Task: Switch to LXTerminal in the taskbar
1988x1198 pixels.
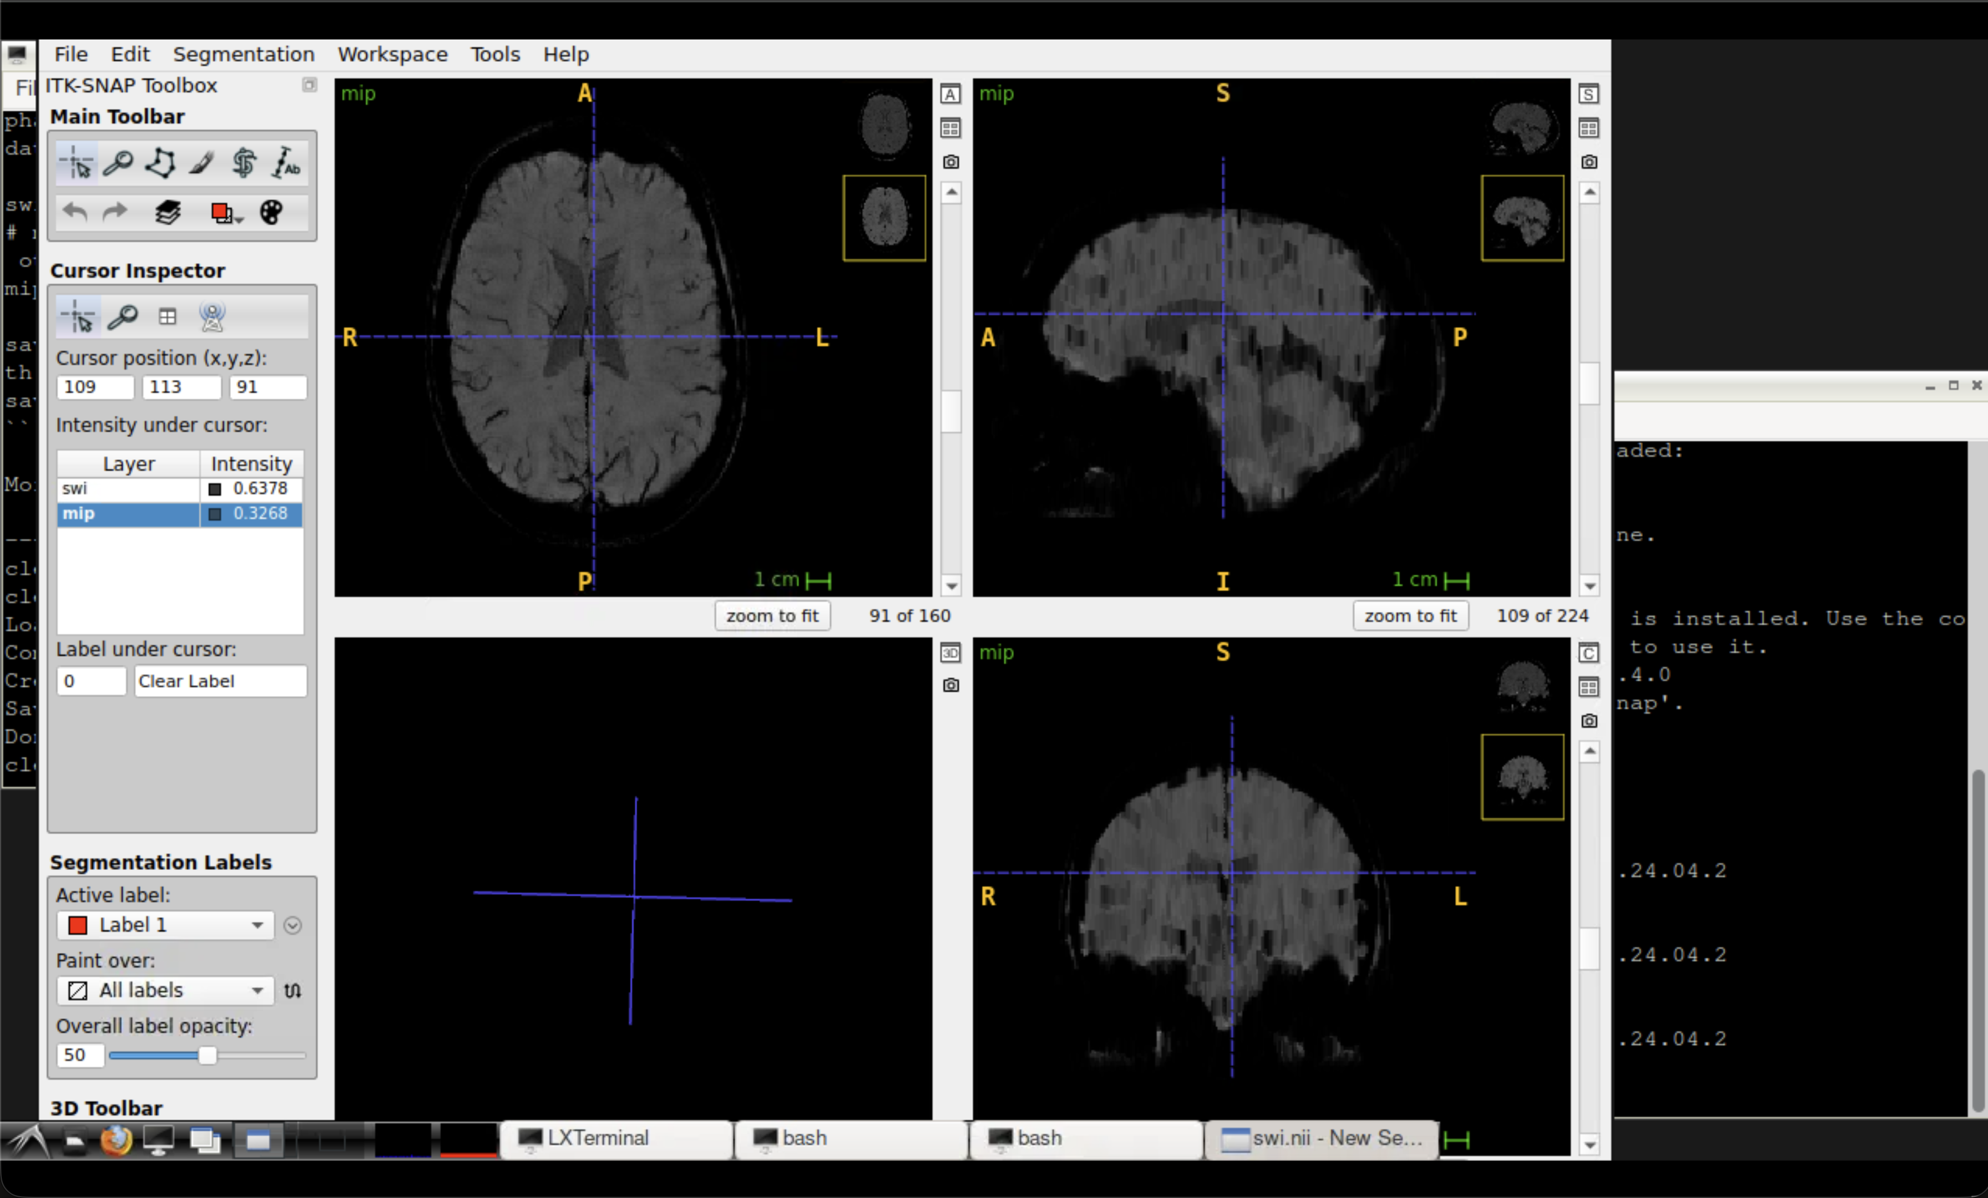Action: [x=617, y=1139]
